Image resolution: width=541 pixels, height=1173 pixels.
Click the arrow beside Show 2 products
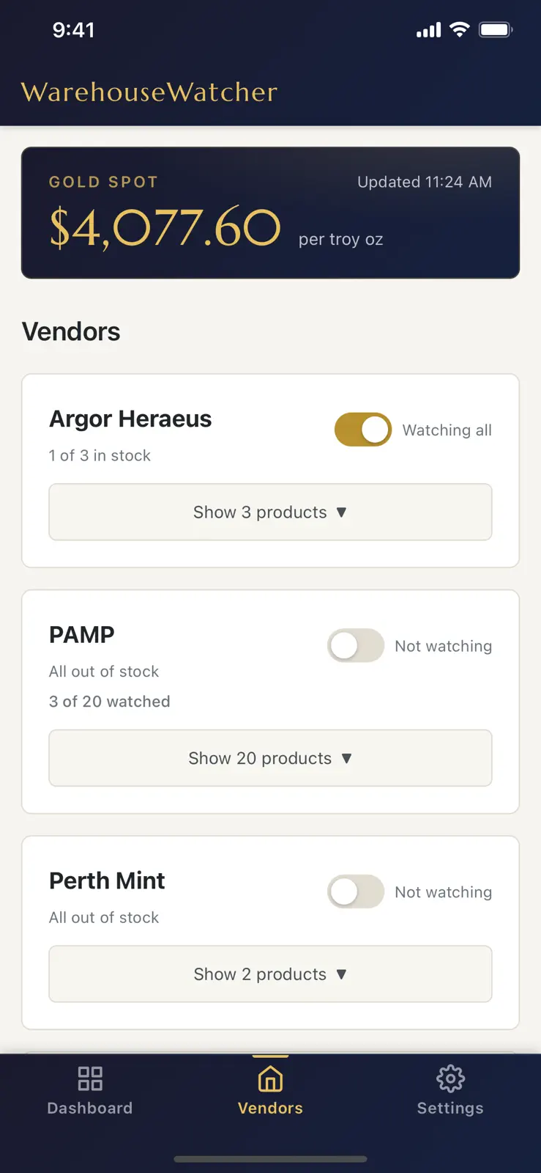point(341,974)
